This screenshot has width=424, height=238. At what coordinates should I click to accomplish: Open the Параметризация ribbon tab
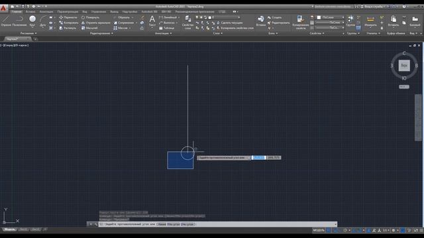(x=68, y=12)
